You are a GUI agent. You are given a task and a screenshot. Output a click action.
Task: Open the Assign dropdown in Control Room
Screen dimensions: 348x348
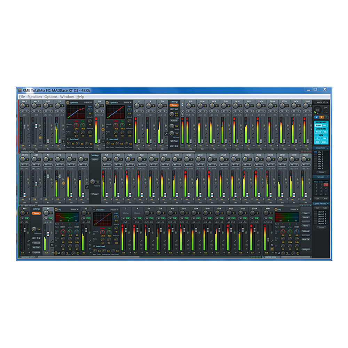tap(306, 250)
